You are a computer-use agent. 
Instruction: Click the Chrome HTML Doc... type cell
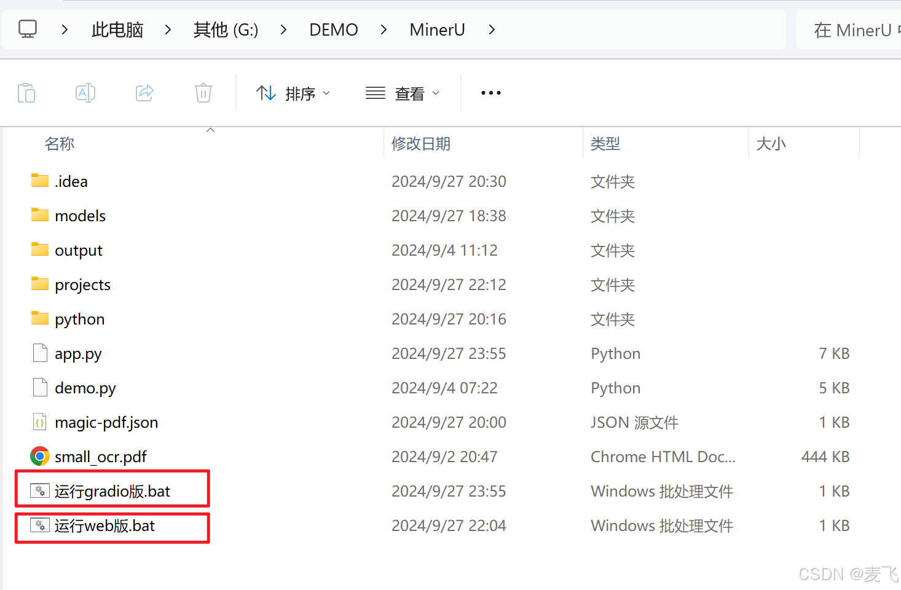pos(663,457)
